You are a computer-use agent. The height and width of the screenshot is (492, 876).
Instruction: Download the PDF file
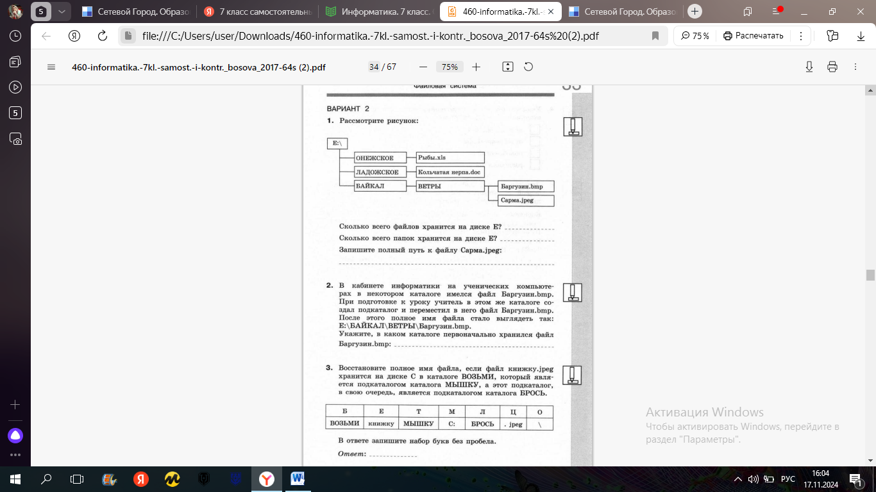click(809, 67)
